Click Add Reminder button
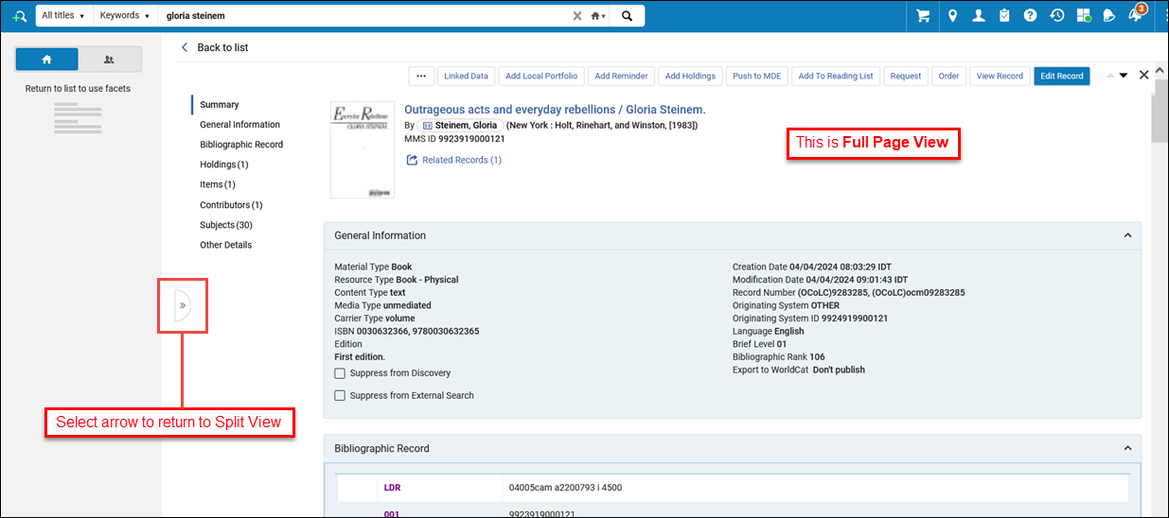This screenshot has height=518, width=1169. pyautogui.click(x=621, y=76)
